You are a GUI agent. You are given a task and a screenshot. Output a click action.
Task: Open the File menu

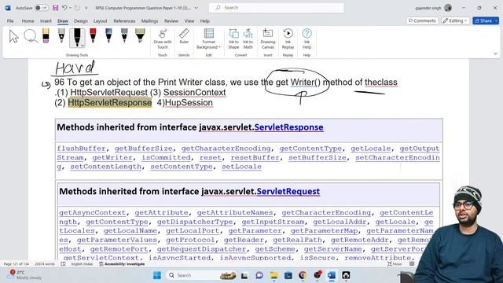click(x=10, y=21)
